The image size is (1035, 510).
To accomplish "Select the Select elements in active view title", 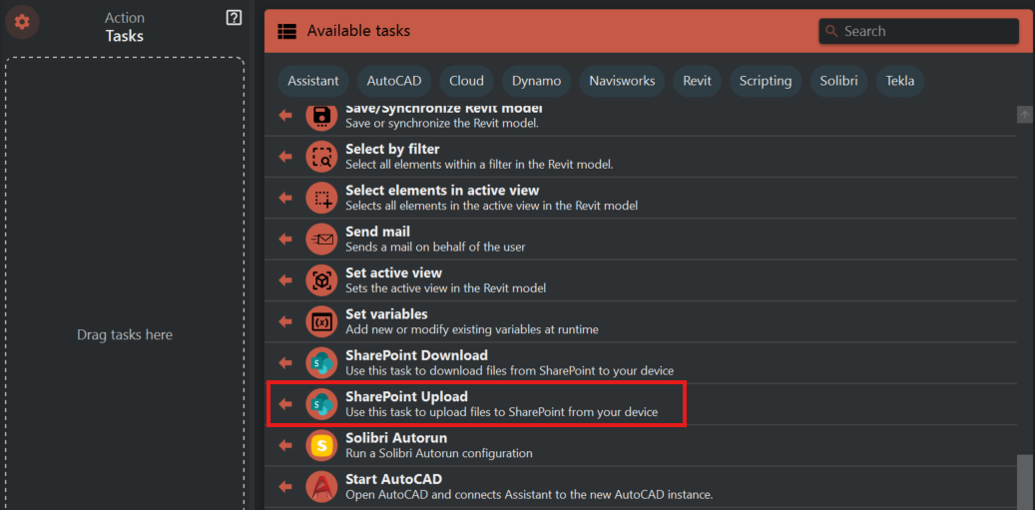I will (442, 190).
